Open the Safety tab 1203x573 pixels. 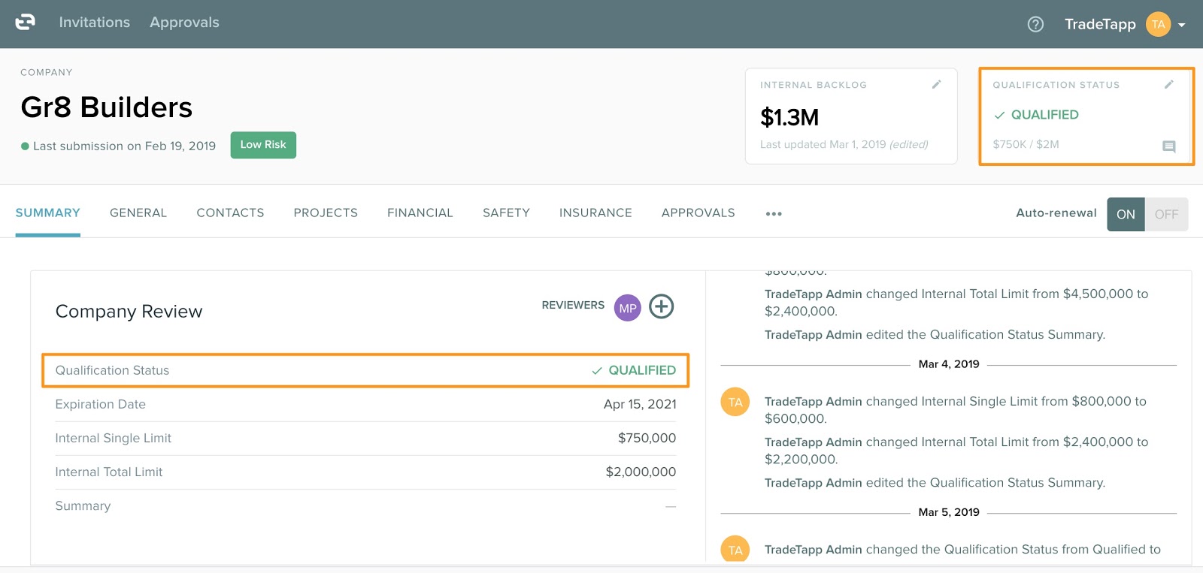tap(506, 213)
